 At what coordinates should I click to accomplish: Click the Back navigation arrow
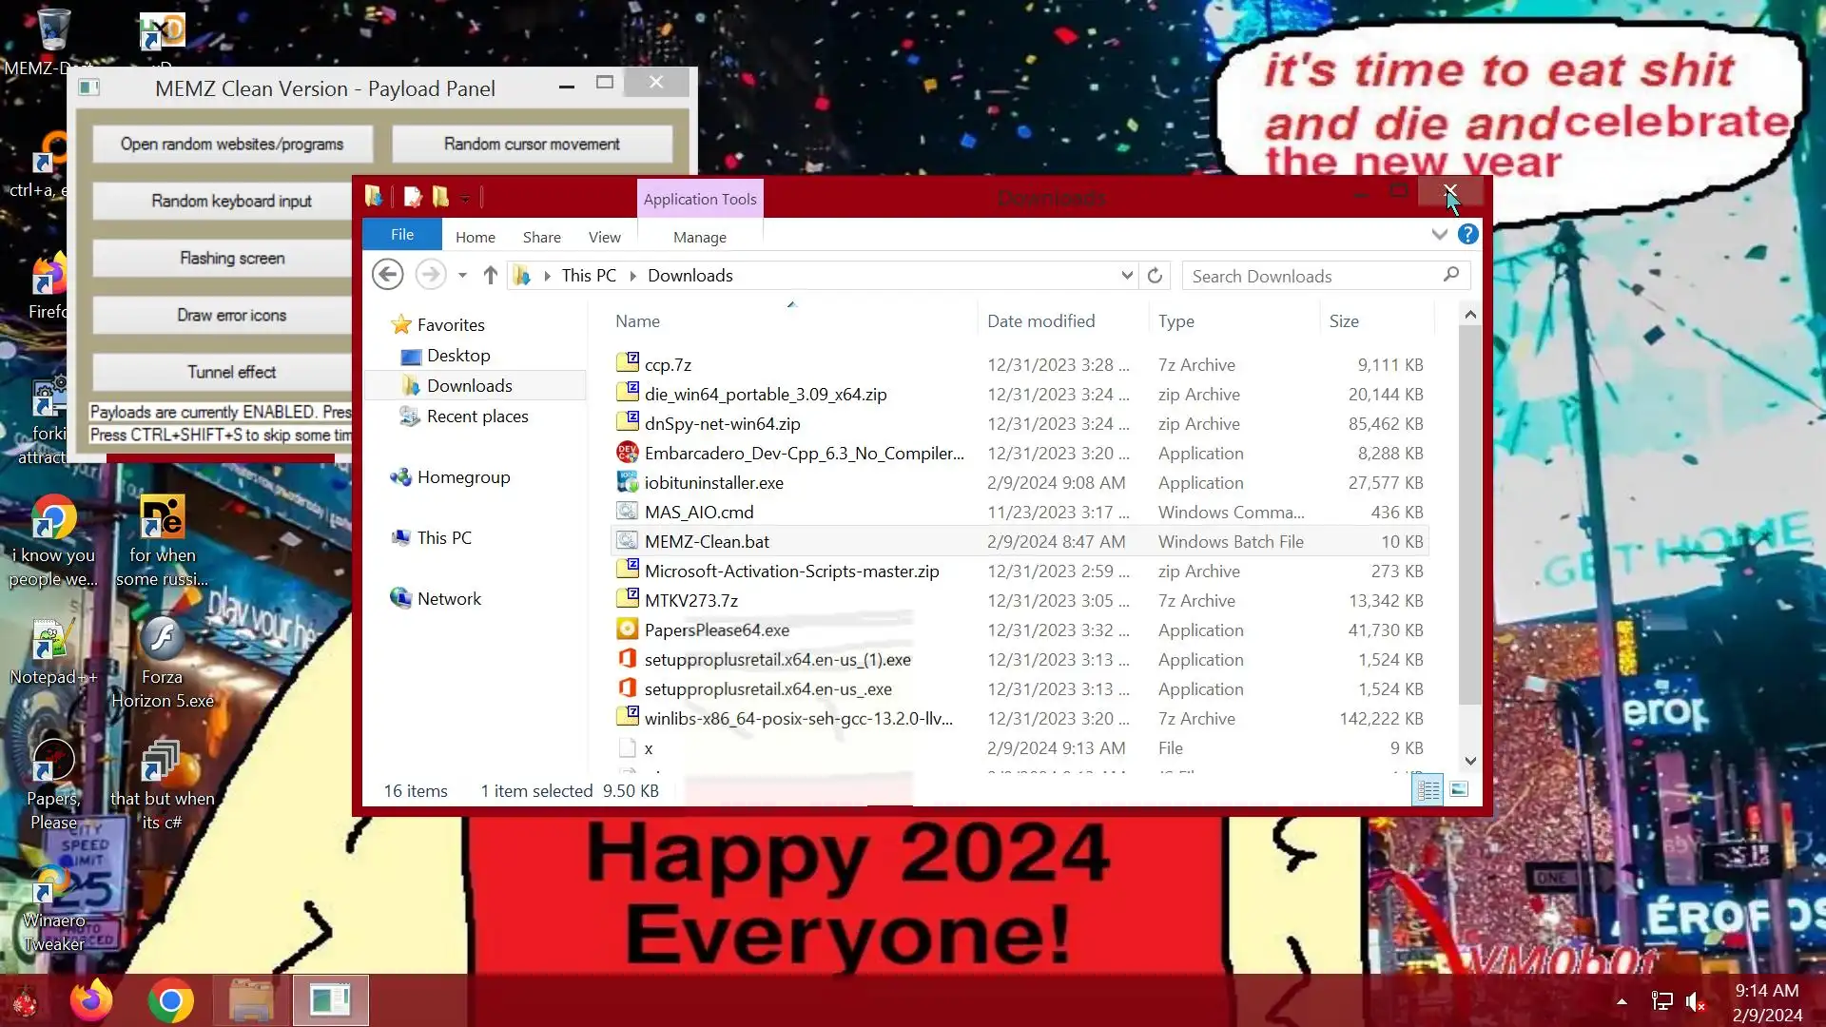click(387, 275)
